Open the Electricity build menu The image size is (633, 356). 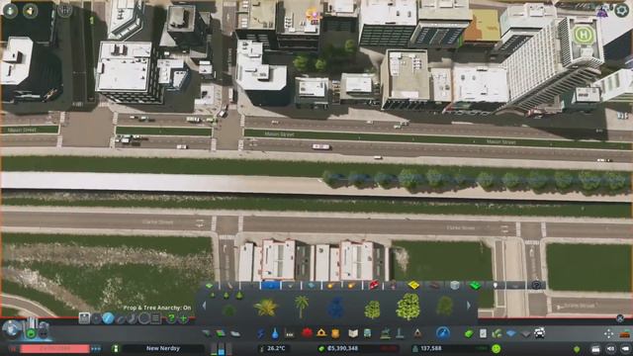[261, 333]
